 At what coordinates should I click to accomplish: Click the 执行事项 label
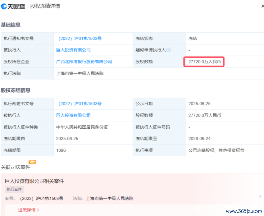[x=144, y=150]
